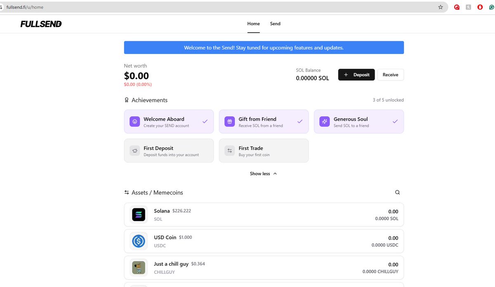
Task: Click the Receive button
Action: 391,75
